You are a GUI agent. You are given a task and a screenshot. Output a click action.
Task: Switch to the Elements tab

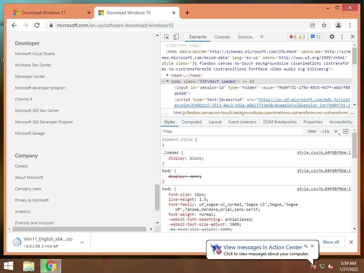coord(198,37)
